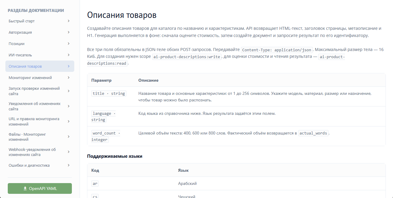
Task: Expand the ИИ-писатель section chevron
Action: click(69, 55)
